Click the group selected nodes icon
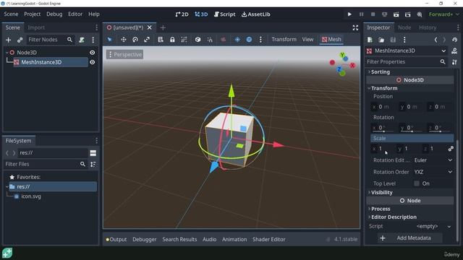This screenshot has width=463, height=260. (184, 40)
